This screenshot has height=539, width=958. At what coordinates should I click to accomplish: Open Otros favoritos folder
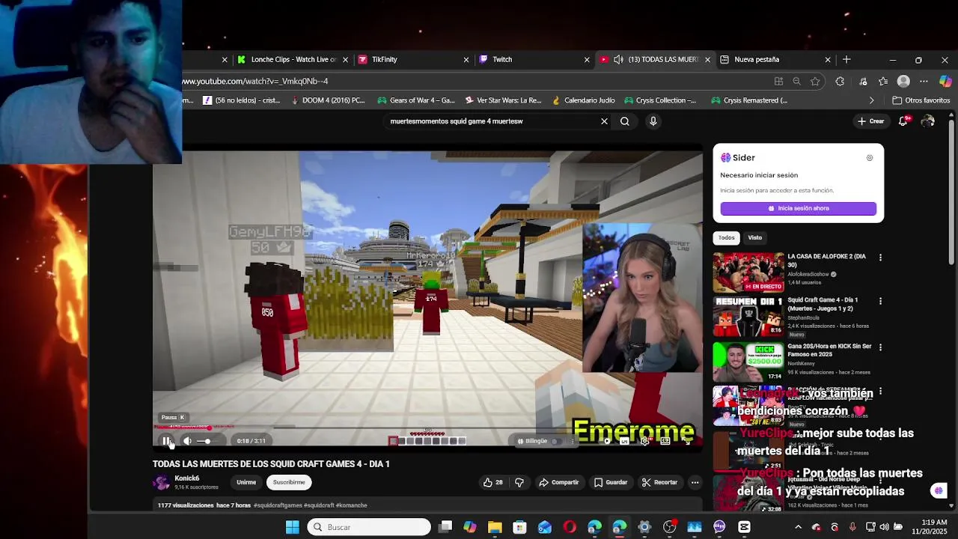[921, 100]
